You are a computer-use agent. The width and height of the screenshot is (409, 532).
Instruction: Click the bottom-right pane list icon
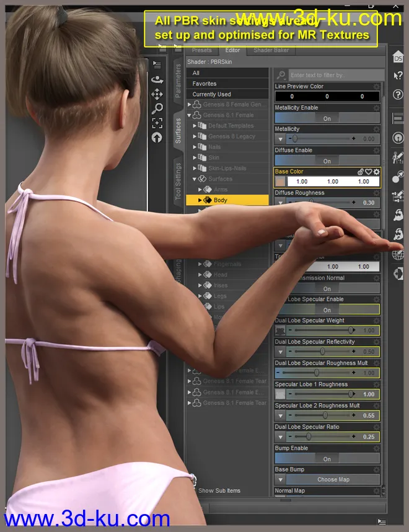(x=382, y=522)
